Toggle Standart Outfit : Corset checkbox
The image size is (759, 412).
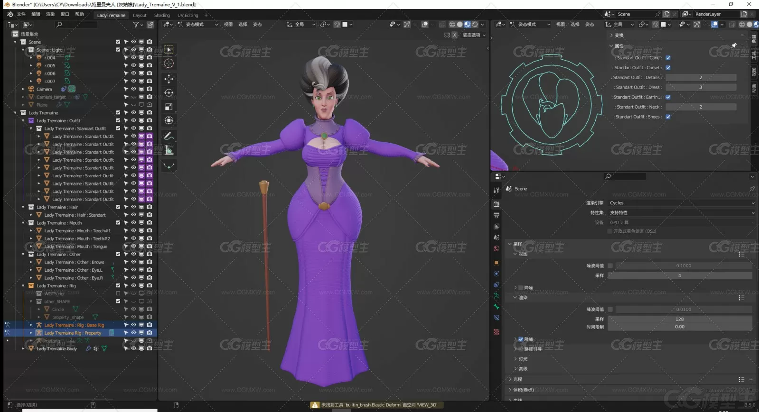668,68
